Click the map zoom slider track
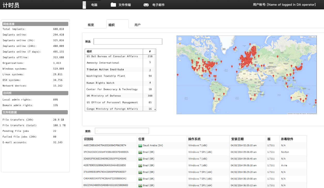 [180, 53]
